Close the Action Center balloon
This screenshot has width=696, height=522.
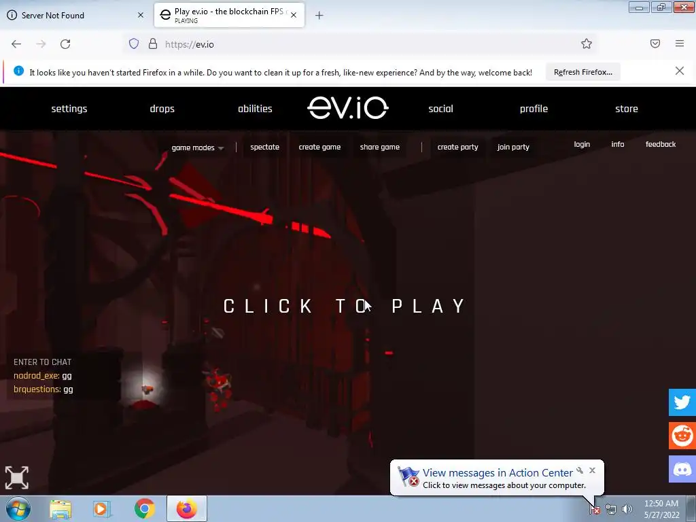(592, 470)
